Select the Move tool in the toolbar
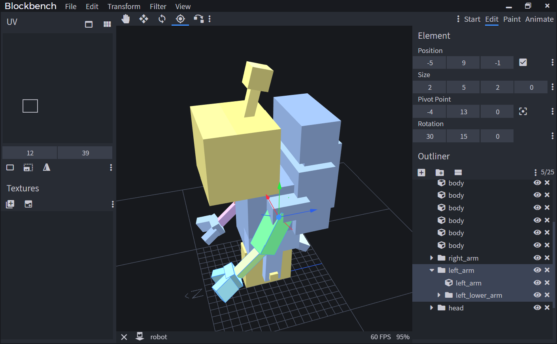557x344 pixels. tap(143, 19)
